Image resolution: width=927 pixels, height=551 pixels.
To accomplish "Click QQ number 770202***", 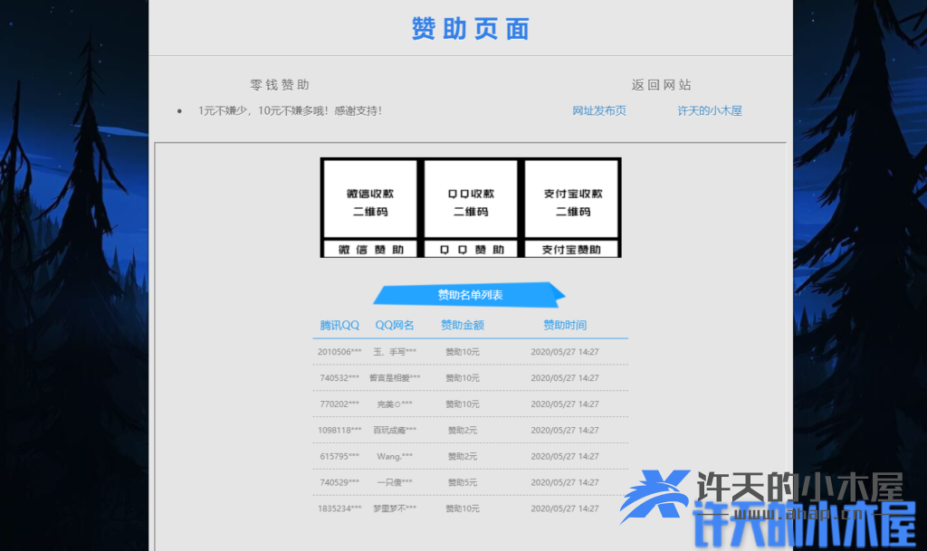I will click(339, 404).
